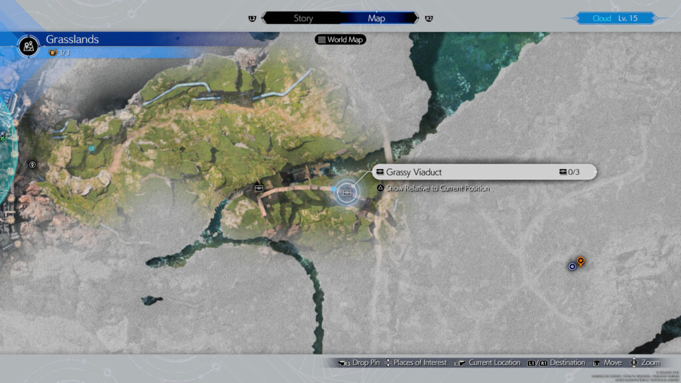Click the R2 next-tab arrow
Viewport: 681px width, 383px height.
pos(429,18)
